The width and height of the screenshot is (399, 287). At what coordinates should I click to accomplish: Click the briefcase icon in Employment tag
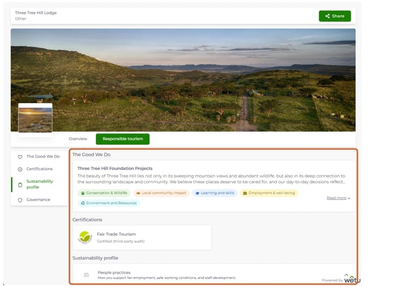click(x=245, y=194)
